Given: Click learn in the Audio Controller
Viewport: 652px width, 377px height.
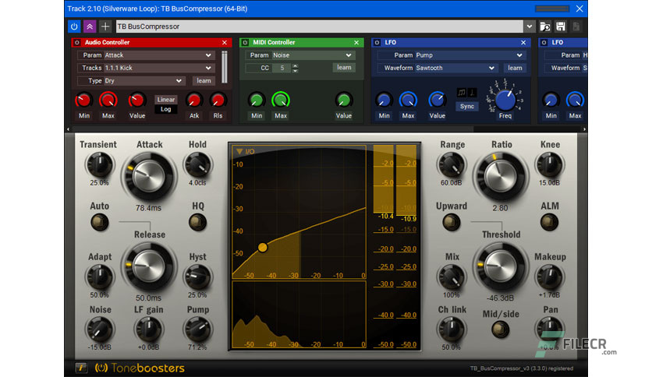Looking at the screenshot, I should pyautogui.click(x=204, y=81).
